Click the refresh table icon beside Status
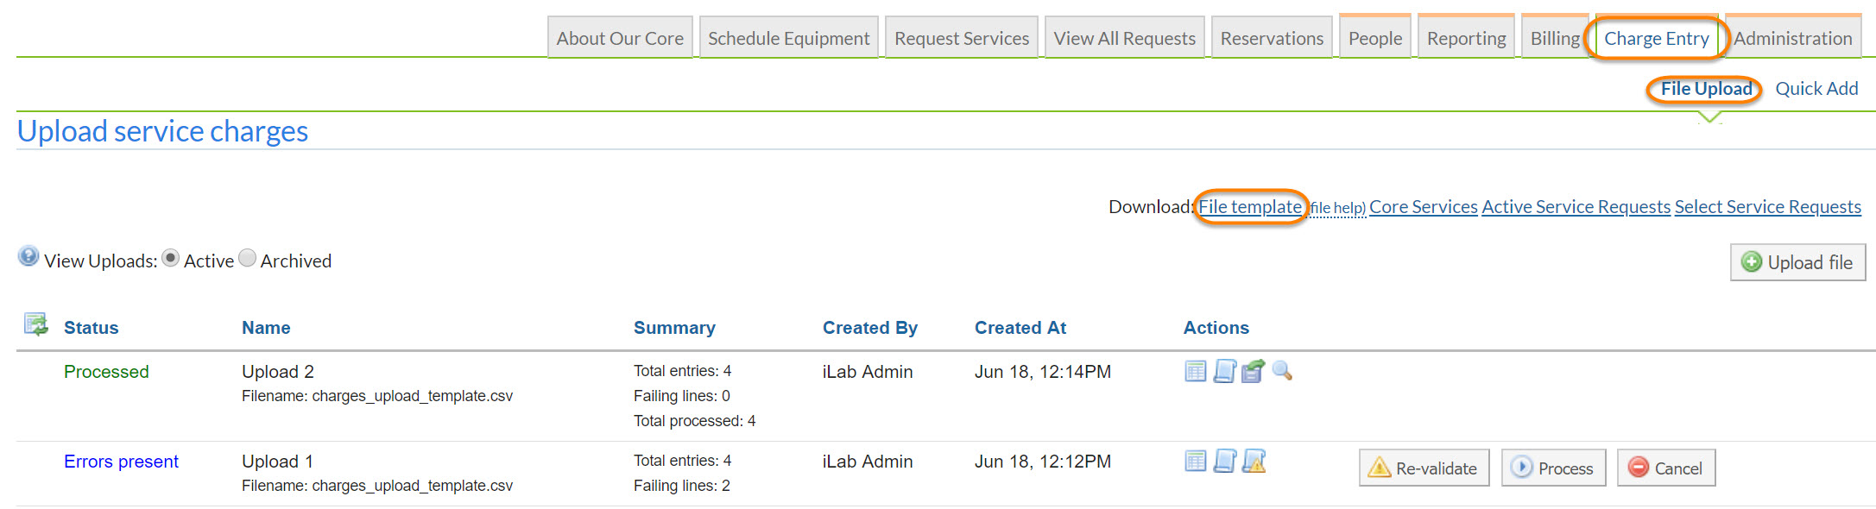Screen dimensions: 1876x509 [x=35, y=325]
